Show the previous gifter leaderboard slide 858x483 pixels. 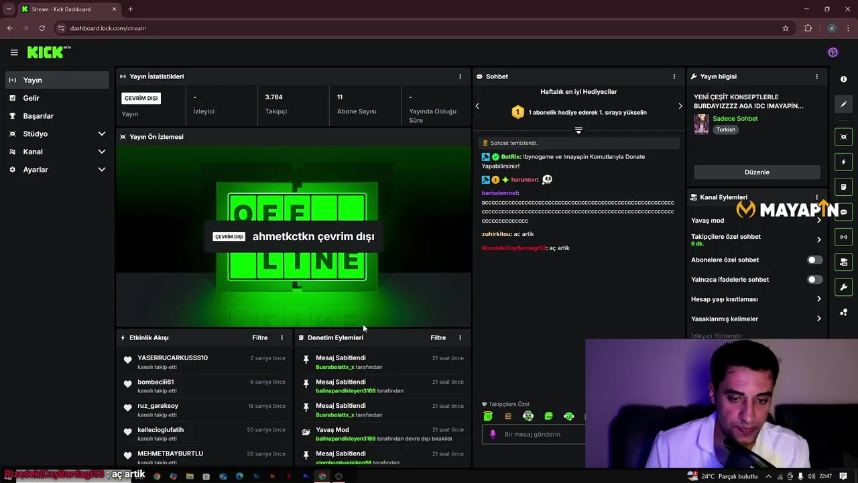477,106
